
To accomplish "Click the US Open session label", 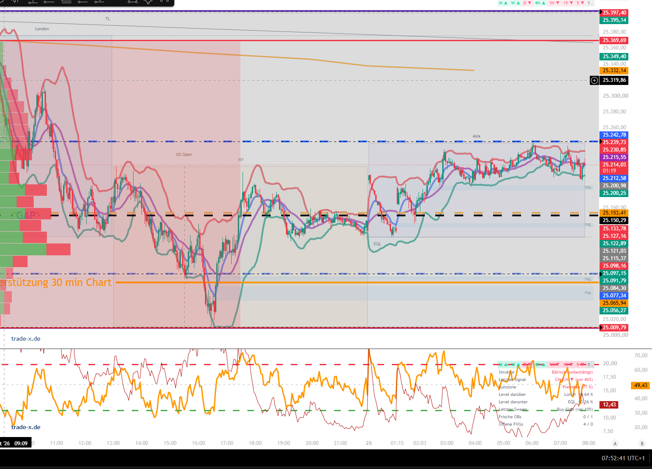I will point(184,155).
